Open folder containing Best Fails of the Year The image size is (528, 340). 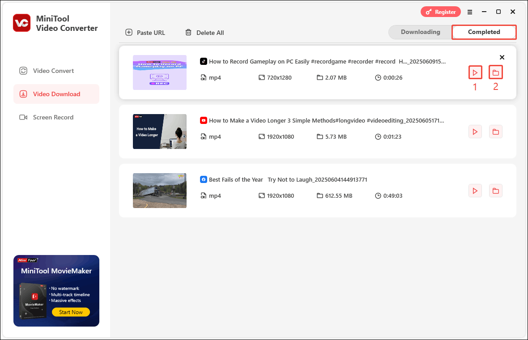tap(496, 191)
